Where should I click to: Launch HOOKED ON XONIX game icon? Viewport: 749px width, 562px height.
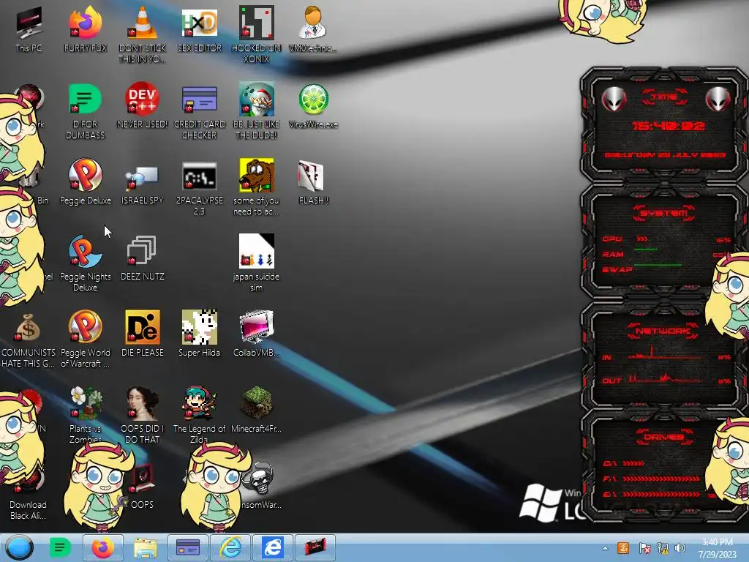256,34
